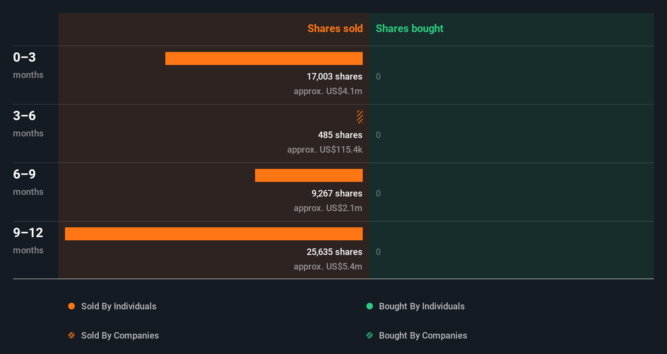Image resolution: width=667 pixels, height=354 pixels.
Task: Select the Bought By Individuals legend label
Action: (422, 306)
